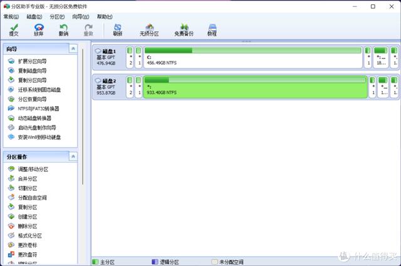This screenshot has width=401, height=266.
Task: Click the 撤销 (undo) toolbar icon
Action: 63,30
